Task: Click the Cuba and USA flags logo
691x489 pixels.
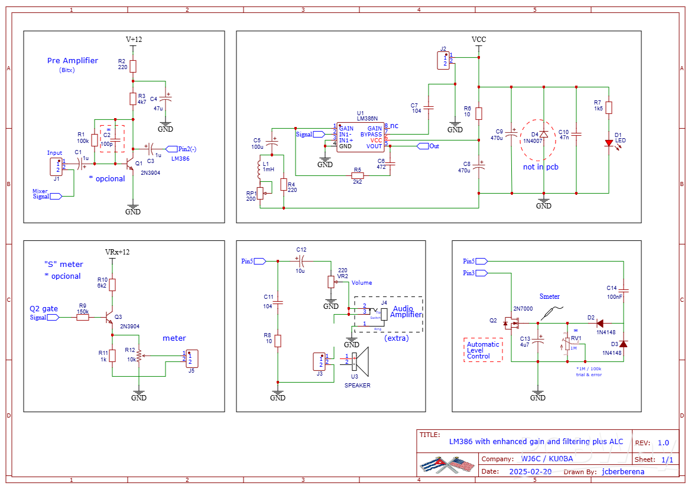Action: [x=446, y=465]
